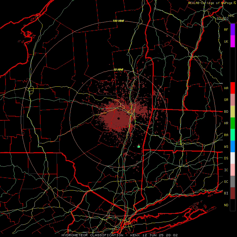Click the GC legend label

click(226, 182)
